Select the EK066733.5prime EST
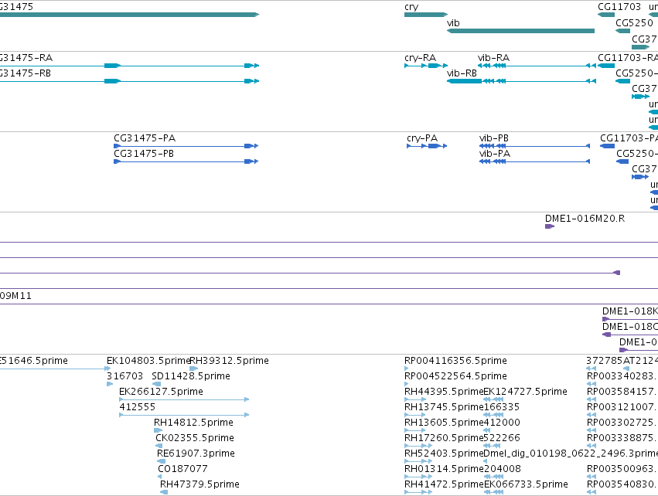This screenshot has height=496, width=658. (x=493, y=492)
